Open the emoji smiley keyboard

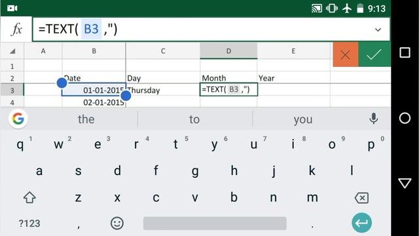117,223
